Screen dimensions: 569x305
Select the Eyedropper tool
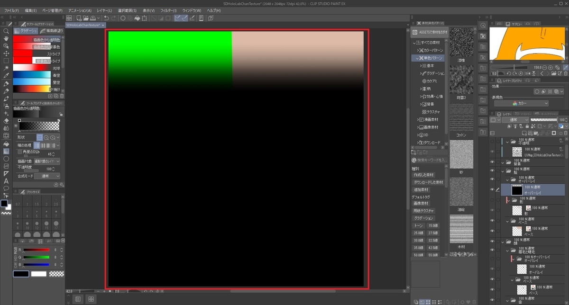(x=6, y=76)
